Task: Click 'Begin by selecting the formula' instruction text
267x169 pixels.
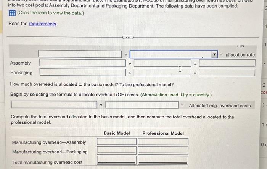Action: (x=111, y=95)
